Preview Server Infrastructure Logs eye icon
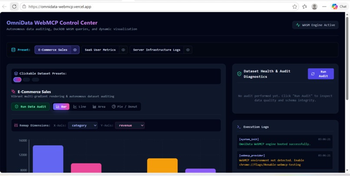 click(x=188, y=50)
